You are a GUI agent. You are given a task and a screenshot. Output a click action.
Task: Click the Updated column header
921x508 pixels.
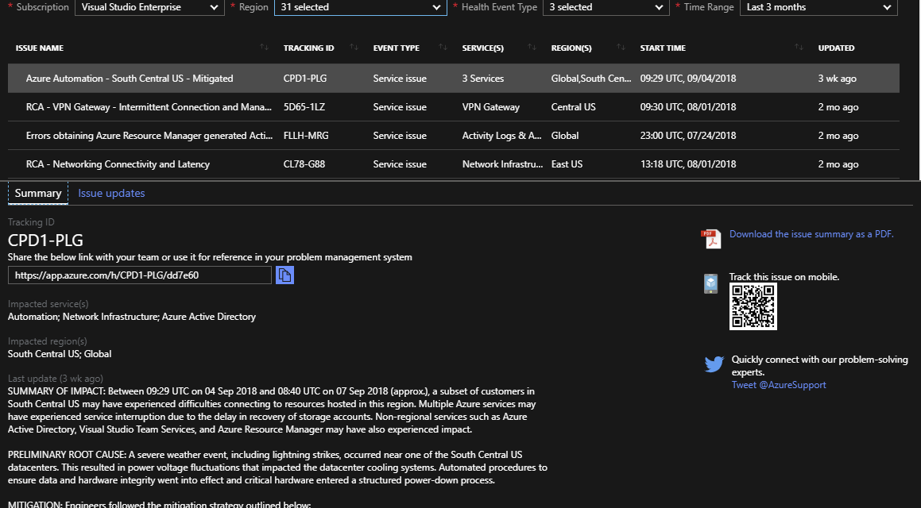click(x=837, y=48)
